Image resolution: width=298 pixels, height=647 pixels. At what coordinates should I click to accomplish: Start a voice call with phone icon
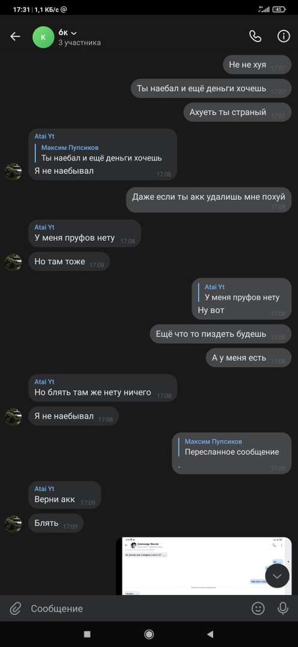click(255, 37)
